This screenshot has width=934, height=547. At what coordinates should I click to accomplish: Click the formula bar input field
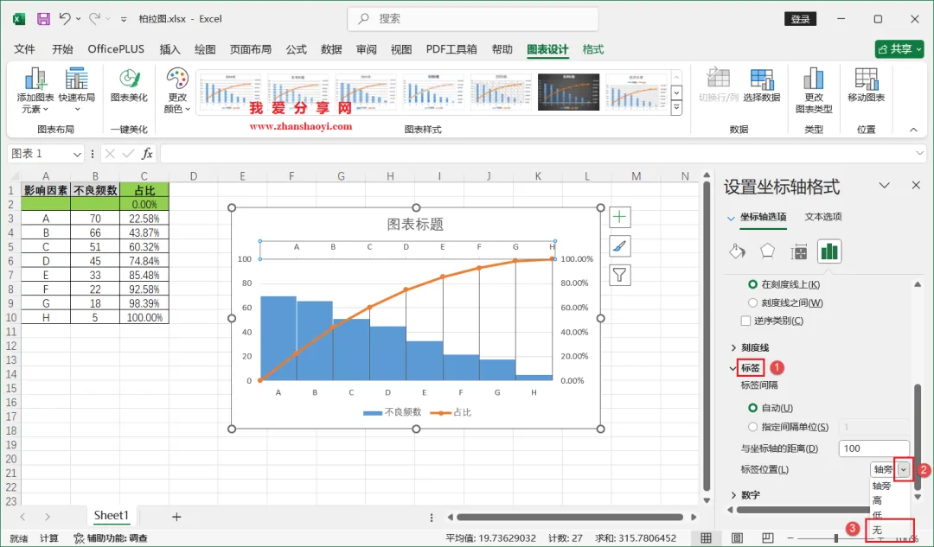(539, 154)
